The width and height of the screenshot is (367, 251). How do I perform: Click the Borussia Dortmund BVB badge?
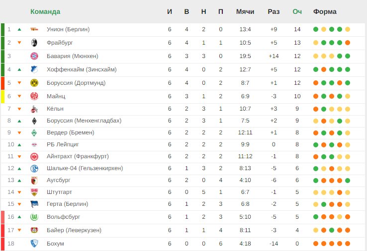click(x=34, y=83)
